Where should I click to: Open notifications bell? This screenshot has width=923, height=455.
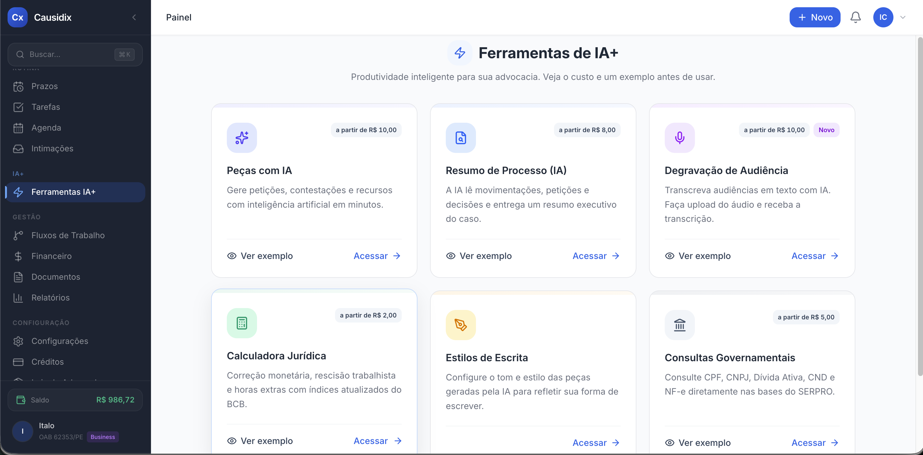click(x=856, y=17)
